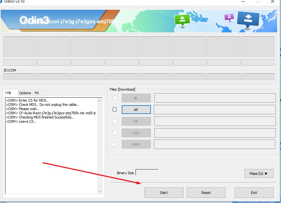Select log line 'Please wait..'
The height and width of the screenshot is (203, 281).
tap(22, 109)
